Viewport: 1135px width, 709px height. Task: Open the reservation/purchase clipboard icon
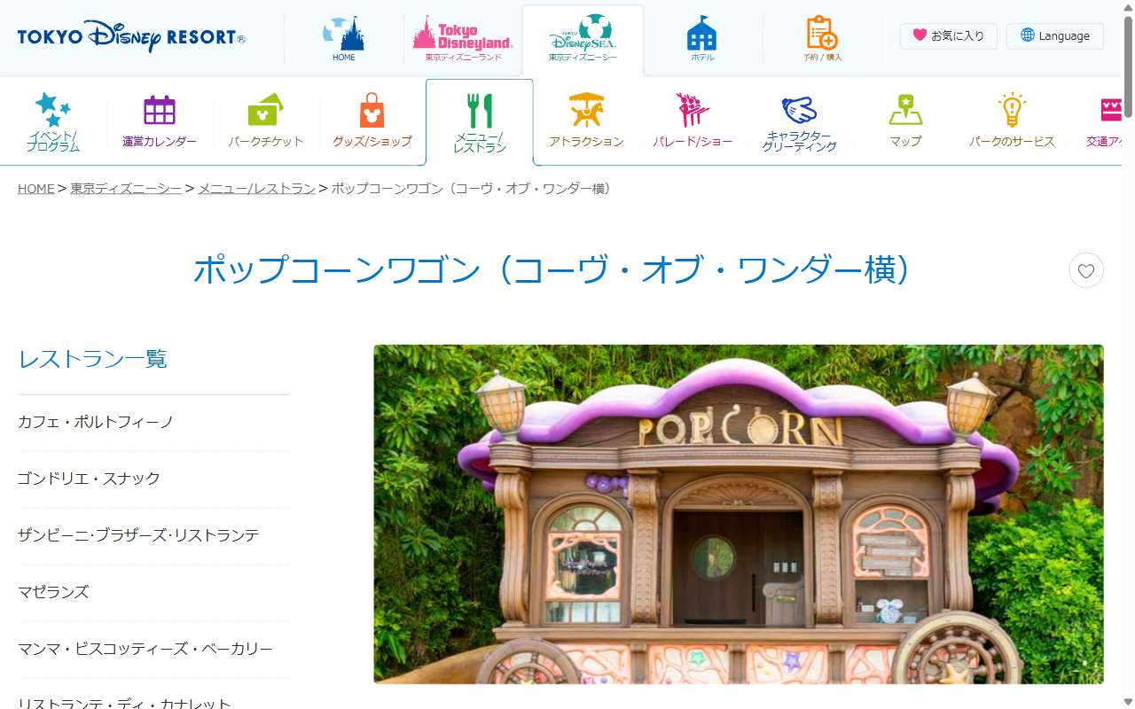tap(822, 39)
